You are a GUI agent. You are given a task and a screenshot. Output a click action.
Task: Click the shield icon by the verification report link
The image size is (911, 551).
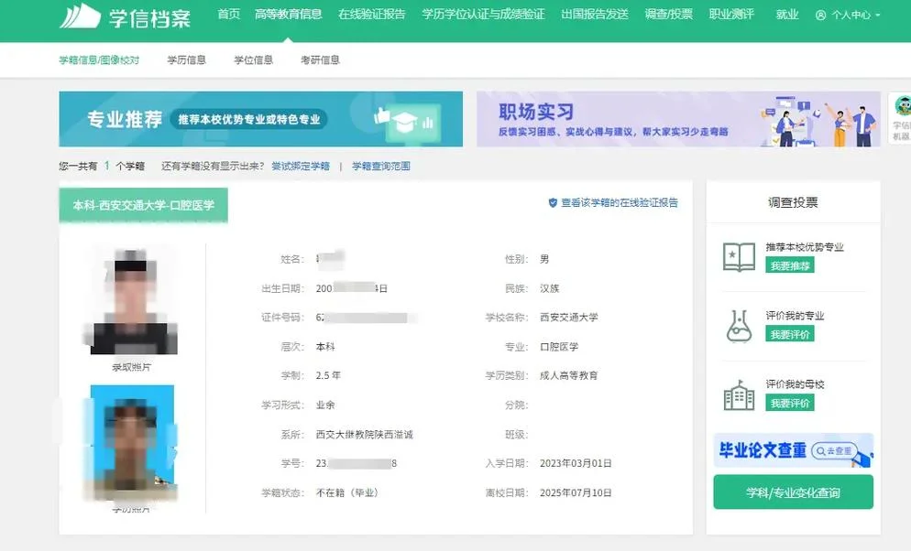tap(554, 202)
